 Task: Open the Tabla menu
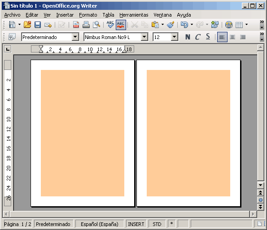coord(108,15)
